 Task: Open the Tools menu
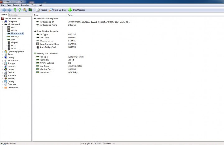pyautogui.click(x=34, y=5)
